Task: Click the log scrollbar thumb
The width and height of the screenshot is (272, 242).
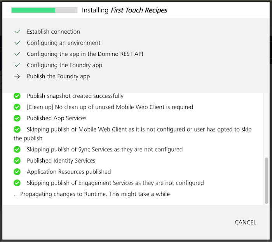Action: pos(267,181)
